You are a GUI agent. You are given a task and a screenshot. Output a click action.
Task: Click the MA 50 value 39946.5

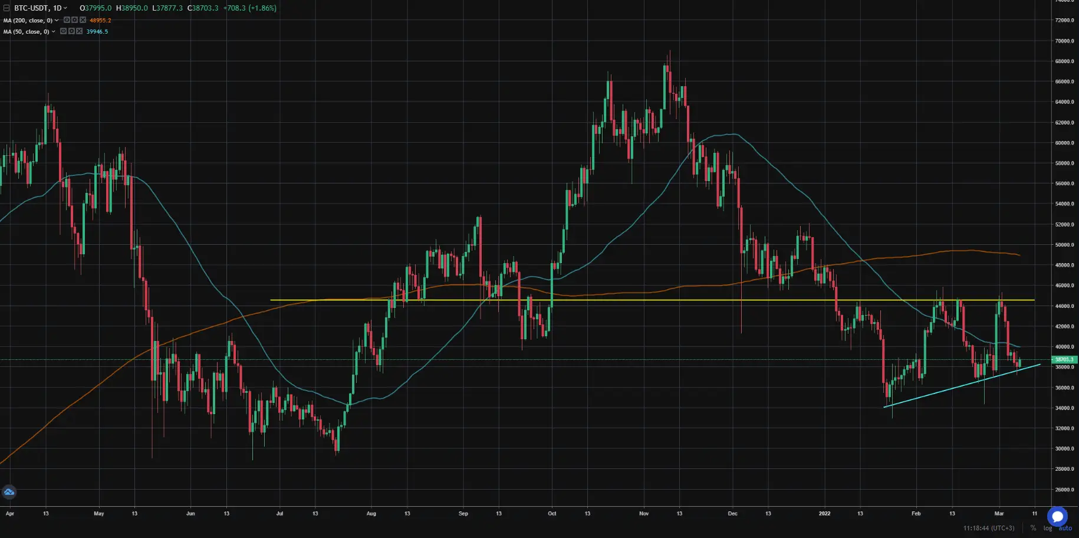[x=97, y=31]
